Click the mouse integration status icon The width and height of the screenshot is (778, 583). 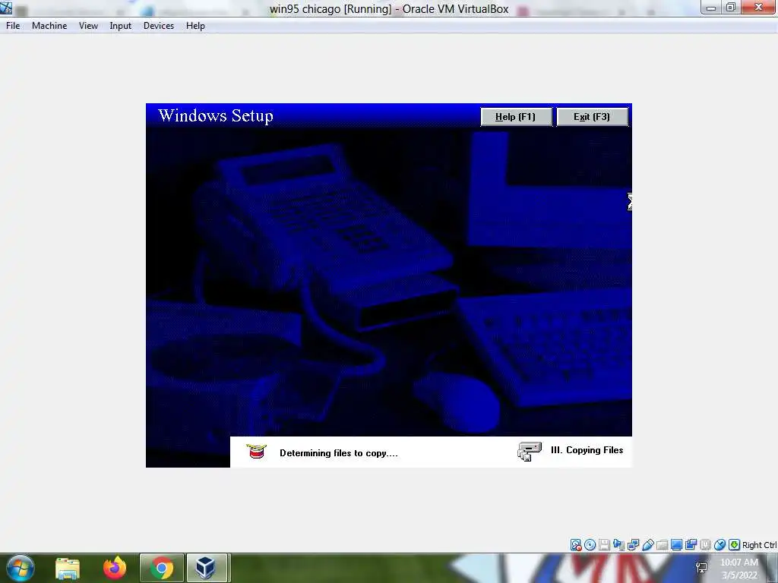719,545
